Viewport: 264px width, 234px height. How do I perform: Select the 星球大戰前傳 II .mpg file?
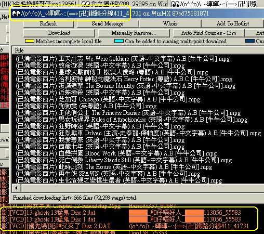click(112, 72)
